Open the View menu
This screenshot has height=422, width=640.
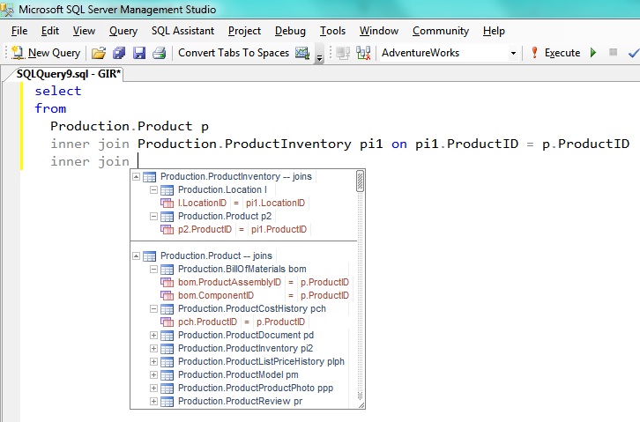(x=84, y=31)
